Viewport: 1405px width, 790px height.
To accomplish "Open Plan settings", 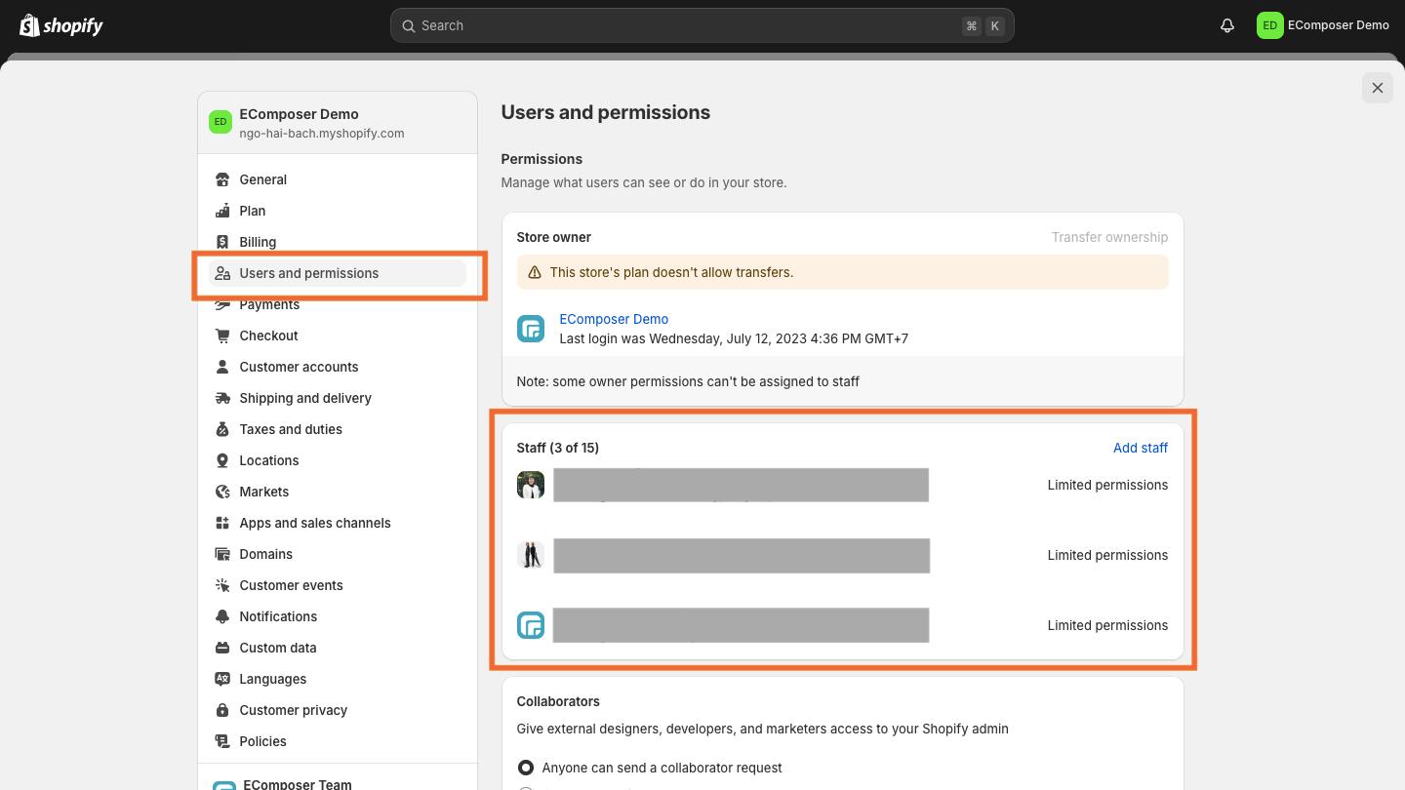I will [x=338, y=211].
